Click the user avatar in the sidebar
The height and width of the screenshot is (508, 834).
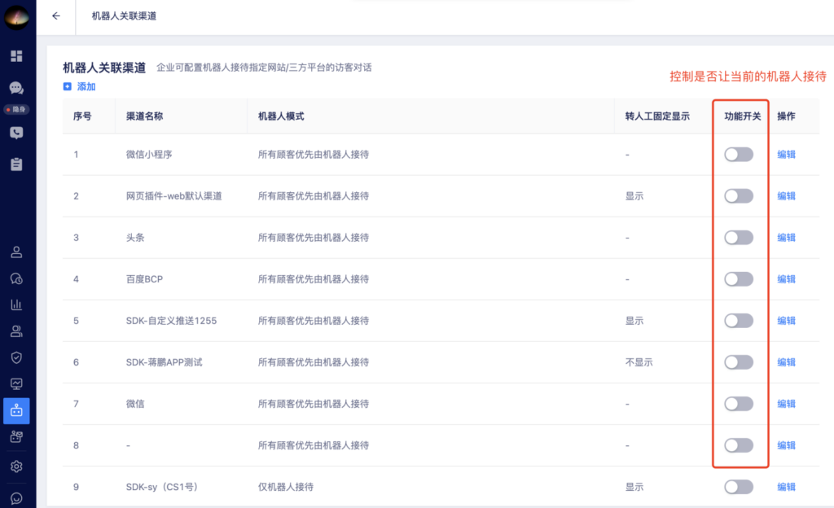[16, 17]
